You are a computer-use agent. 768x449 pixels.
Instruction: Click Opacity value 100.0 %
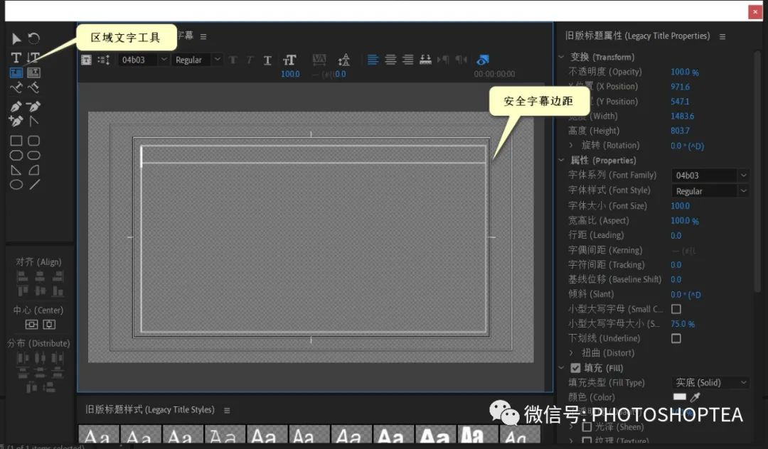(x=684, y=72)
